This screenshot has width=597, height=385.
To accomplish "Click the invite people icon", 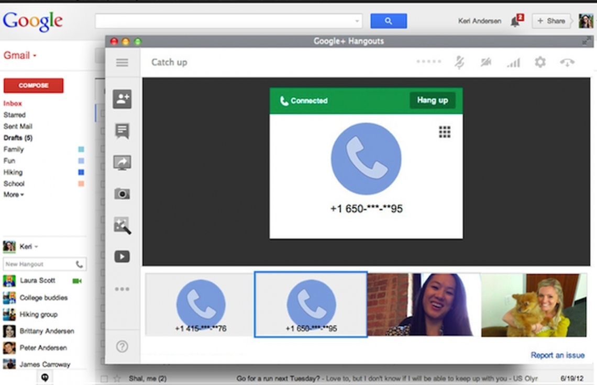I will [122, 99].
